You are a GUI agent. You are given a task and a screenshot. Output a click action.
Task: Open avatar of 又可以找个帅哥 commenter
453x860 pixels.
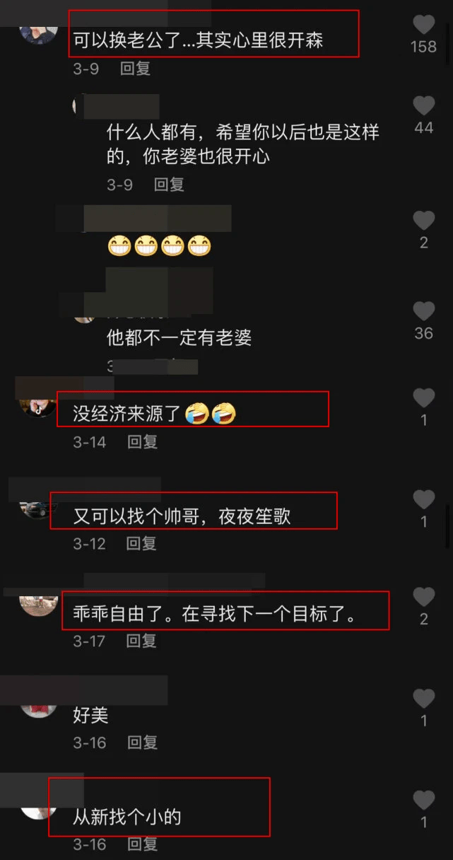tap(38, 509)
